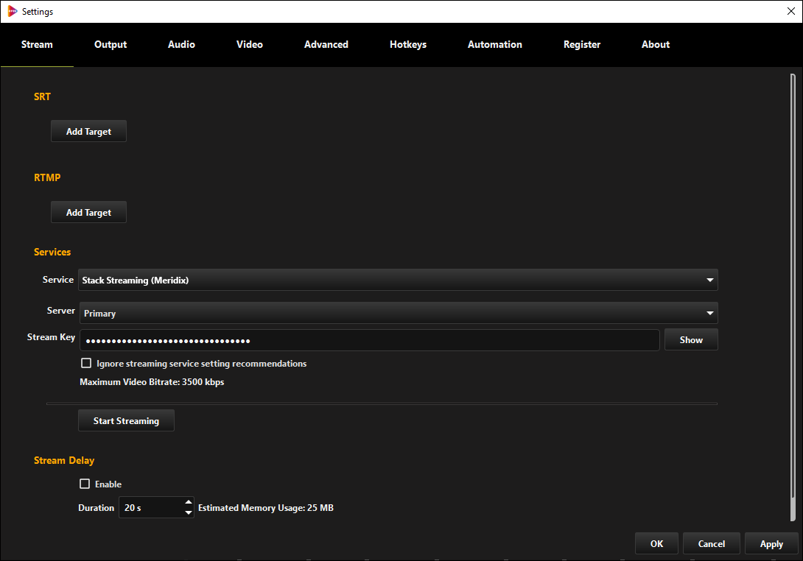The width and height of the screenshot is (803, 561).
Task: Click the app logo in the title bar
Action: [13, 11]
